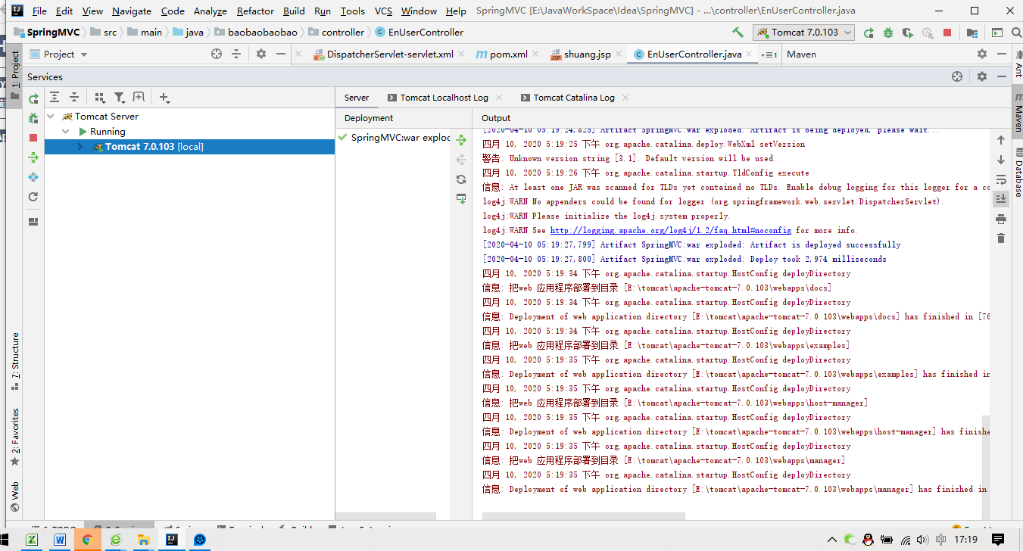Viewport: 1023px width, 551px height.
Task: Open Run Anything from the toolbar
Action: pos(997,33)
